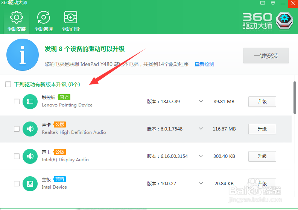This screenshot has height=210, width=298.
Task: Click the driver list vertical scrollbar thumb
Action: pos(295,98)
